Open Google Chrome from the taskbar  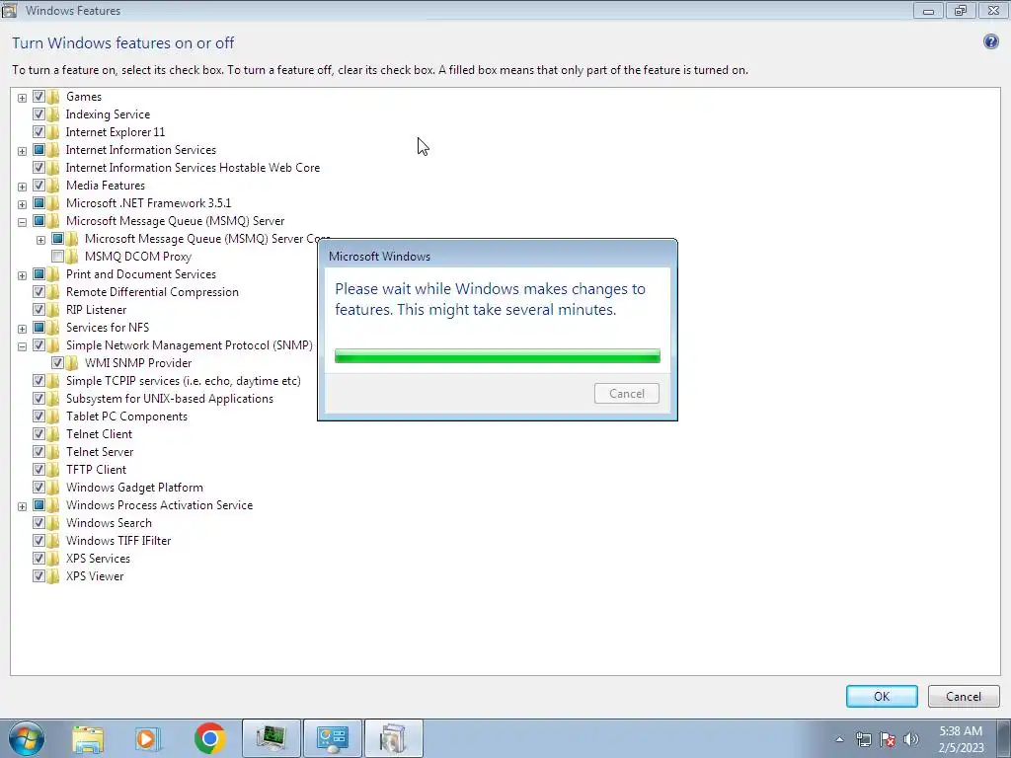click(209, 738)
